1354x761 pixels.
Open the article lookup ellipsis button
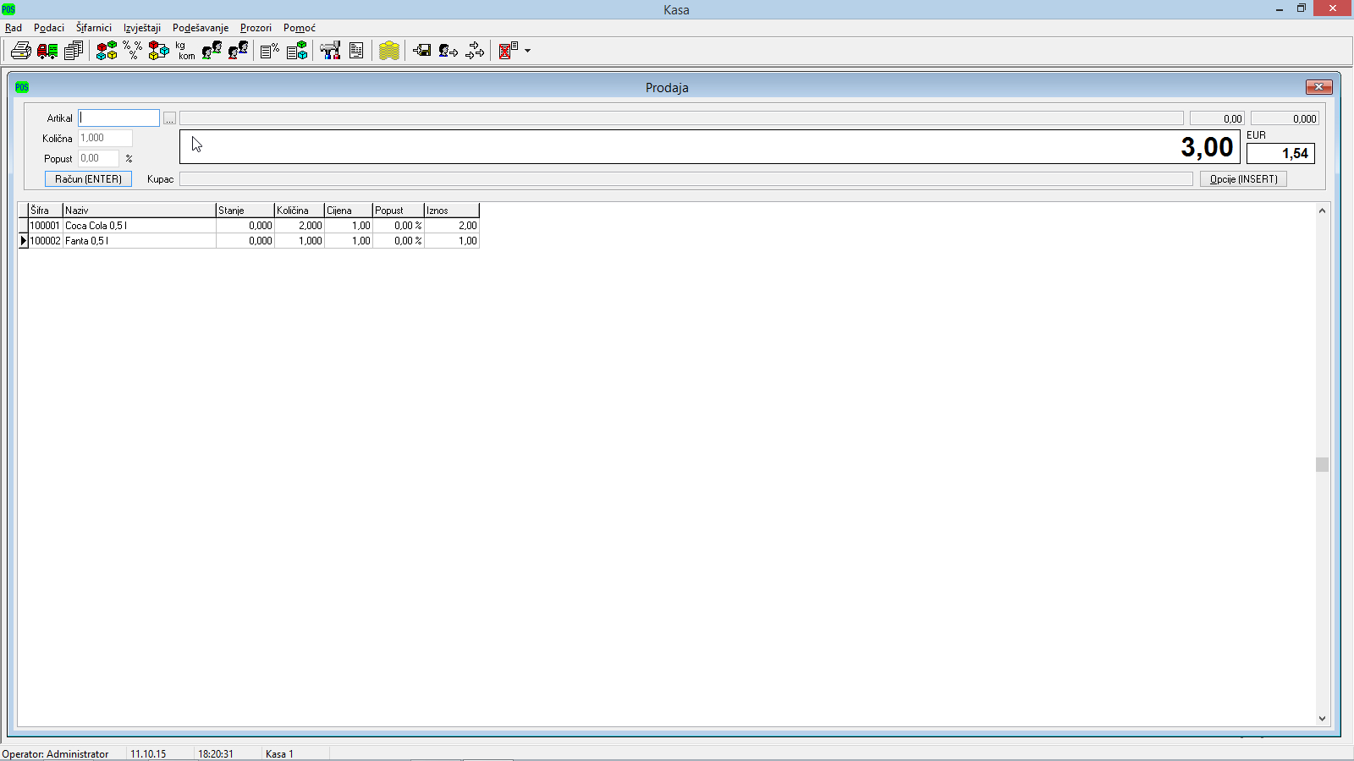tap(169, 118)
